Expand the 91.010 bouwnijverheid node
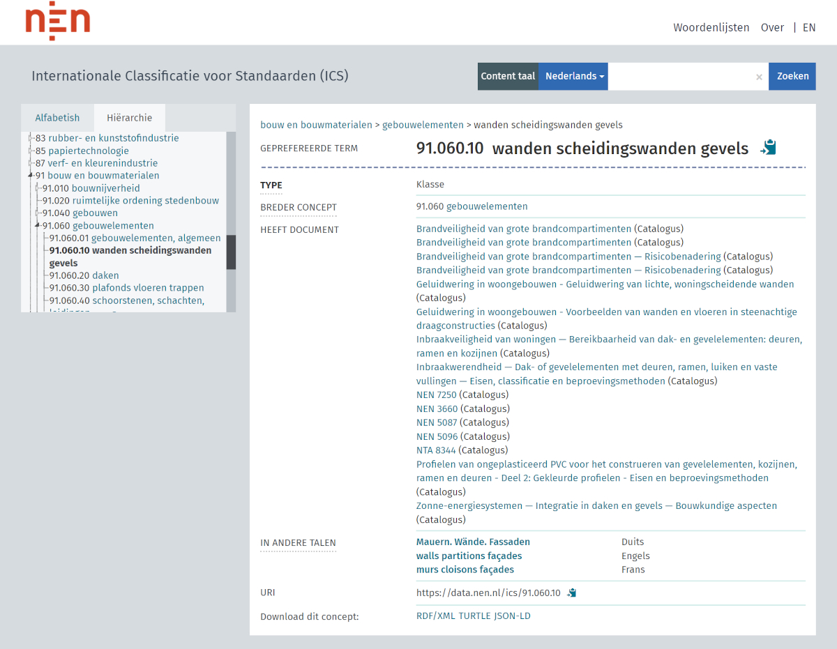837x649 pixels. pyautogui.click(x=38, y=188)
